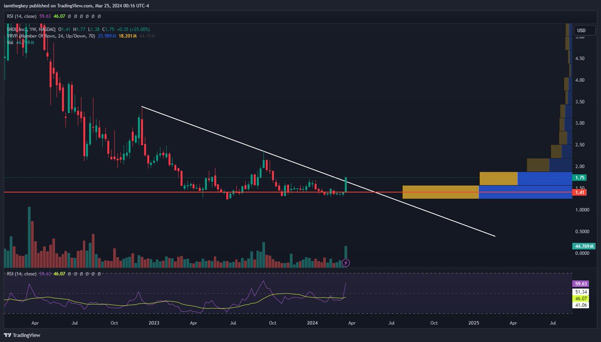This screenshot has height=342, width=601.
Task: Click the 0.0000 price scale label
Action: (581, 253)
